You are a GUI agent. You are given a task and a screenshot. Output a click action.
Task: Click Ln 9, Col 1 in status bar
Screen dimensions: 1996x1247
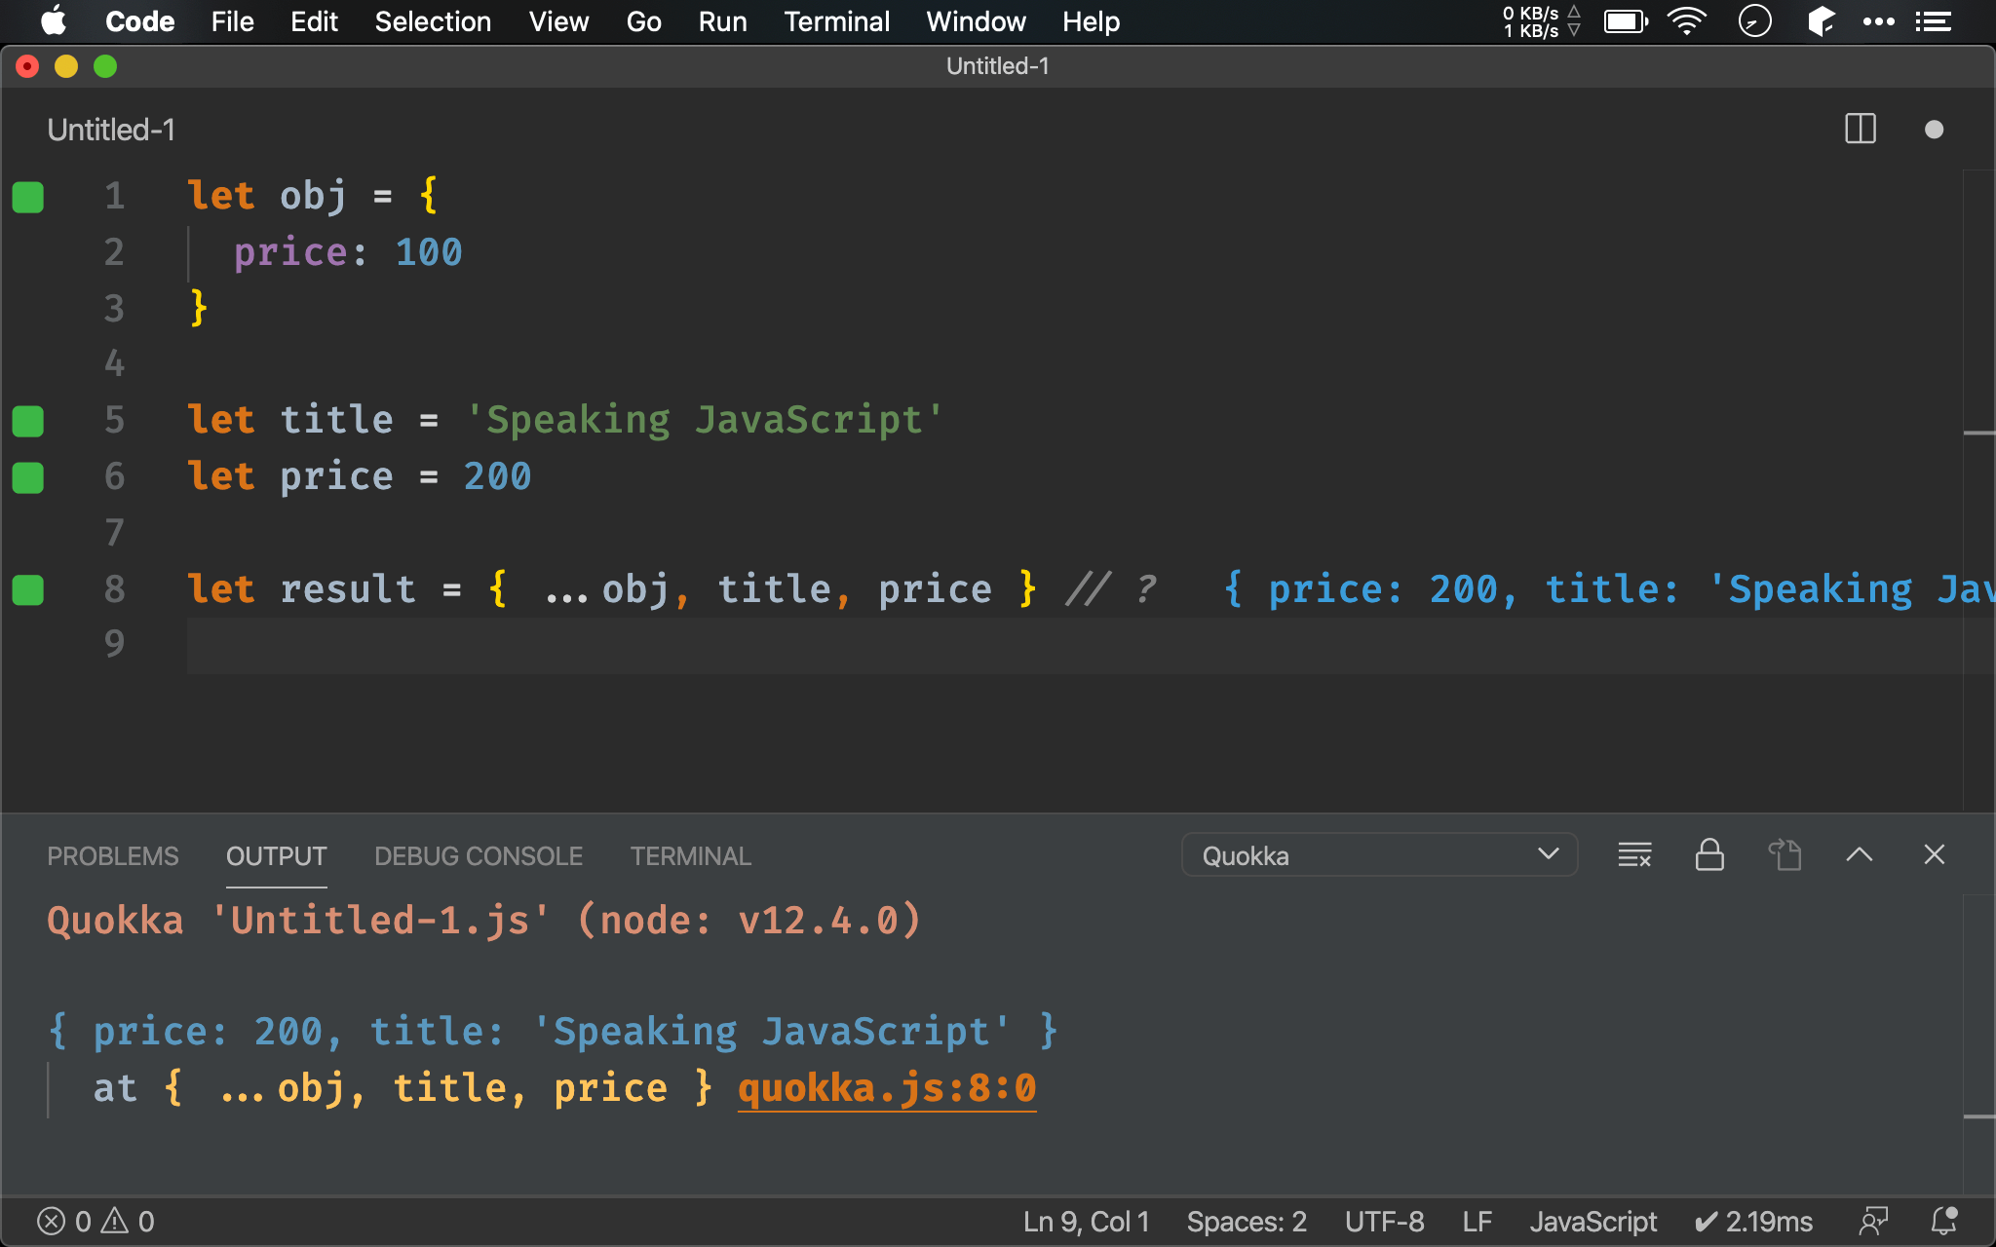[1086, 1222]
